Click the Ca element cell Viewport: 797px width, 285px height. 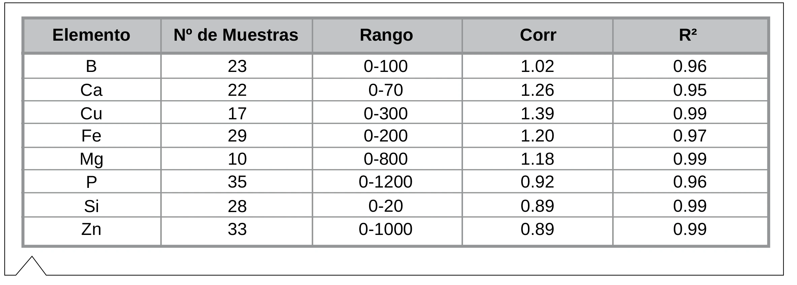[91, 90]
